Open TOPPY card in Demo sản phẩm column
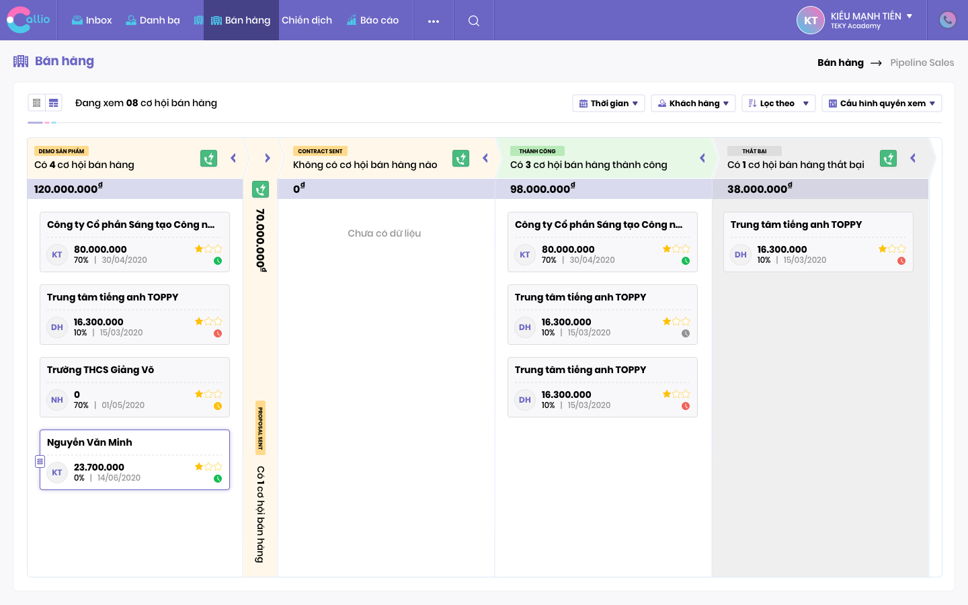This screenshot has width=968, height=605. (x=134, y=315)
